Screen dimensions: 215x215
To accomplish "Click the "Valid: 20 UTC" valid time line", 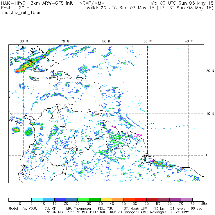I will point(150,8).
